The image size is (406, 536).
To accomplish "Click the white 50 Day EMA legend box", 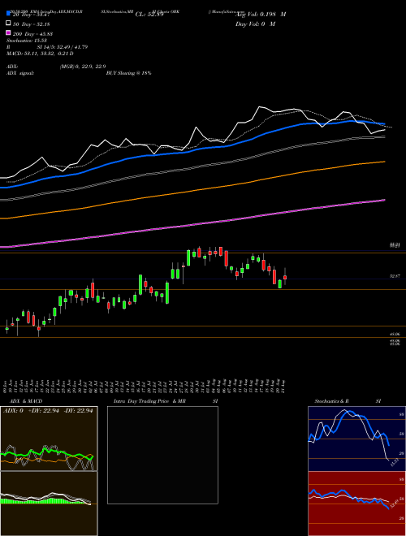I will point(9,24).
